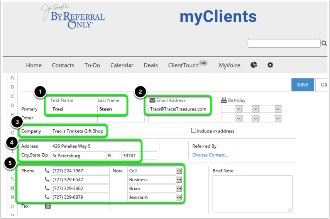The image size is (330, 219).
Task: Click the Other first name field
Action: click(74, 118)
